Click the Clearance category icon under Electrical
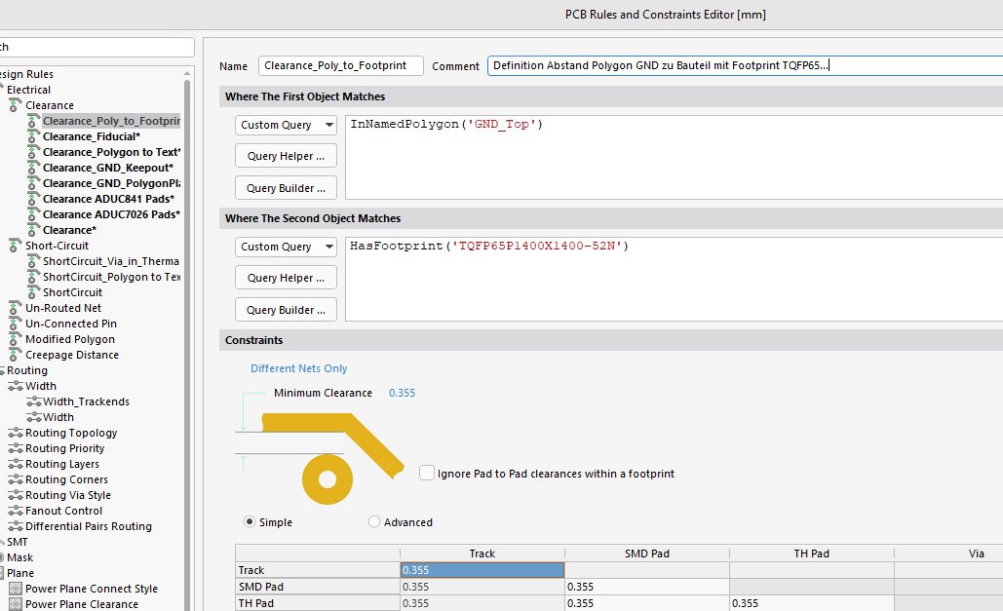Viewport: 1003px width, 611px height. tap(15, 105)
